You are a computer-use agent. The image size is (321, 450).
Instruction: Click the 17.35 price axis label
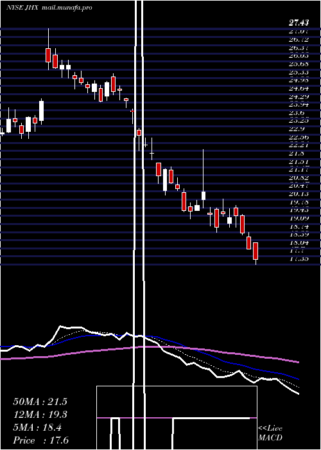point(299,259)
